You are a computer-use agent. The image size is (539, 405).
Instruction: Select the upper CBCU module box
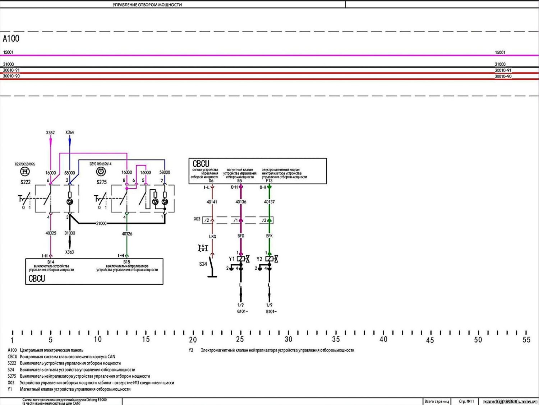[x=258, y=171]
